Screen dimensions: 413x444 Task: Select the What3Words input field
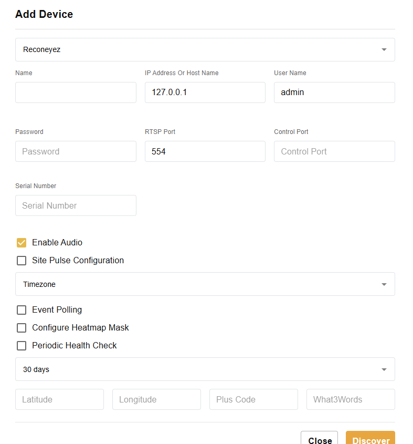[x=351, y=399]
